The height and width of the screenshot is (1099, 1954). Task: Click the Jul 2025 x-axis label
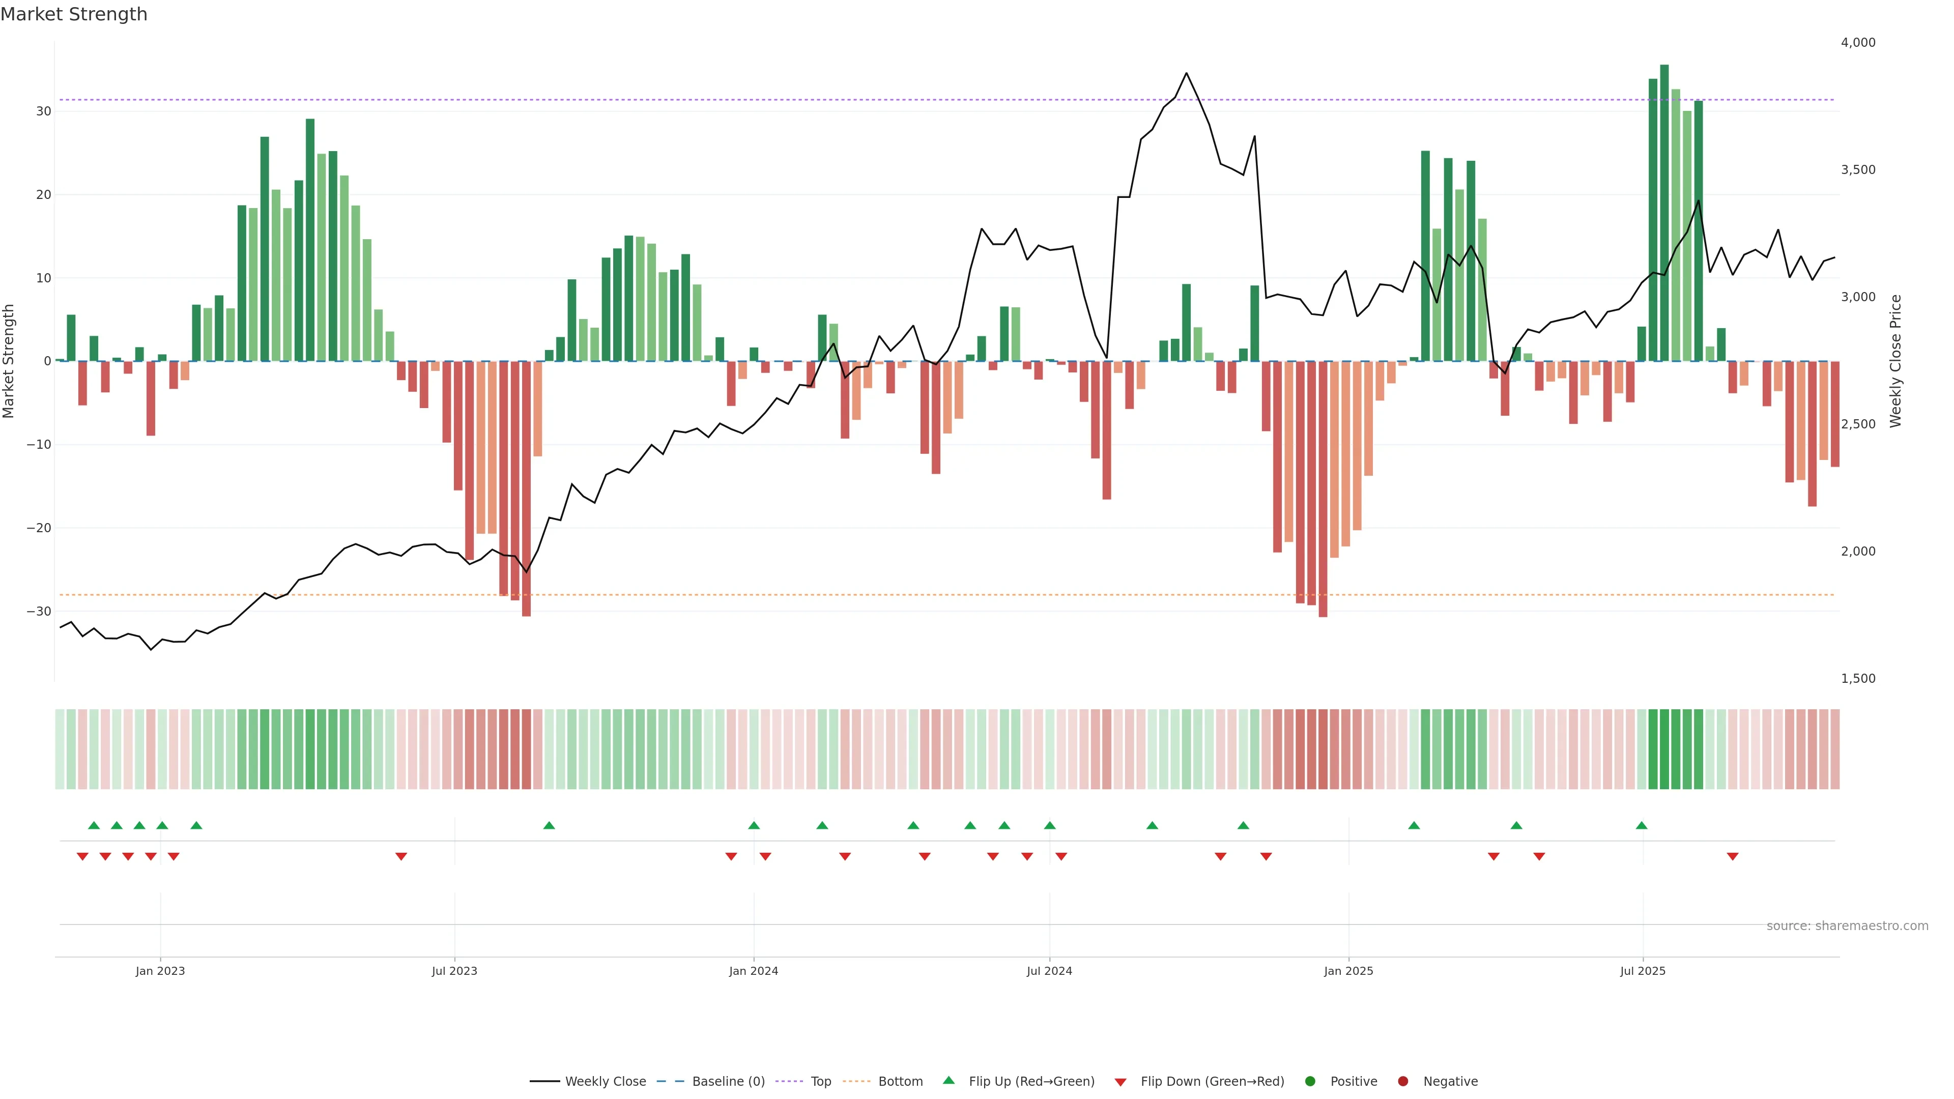pos(1642,971)
